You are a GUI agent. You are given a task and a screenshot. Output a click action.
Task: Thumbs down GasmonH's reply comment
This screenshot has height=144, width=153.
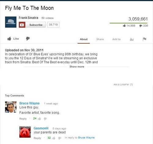point(60,138)
